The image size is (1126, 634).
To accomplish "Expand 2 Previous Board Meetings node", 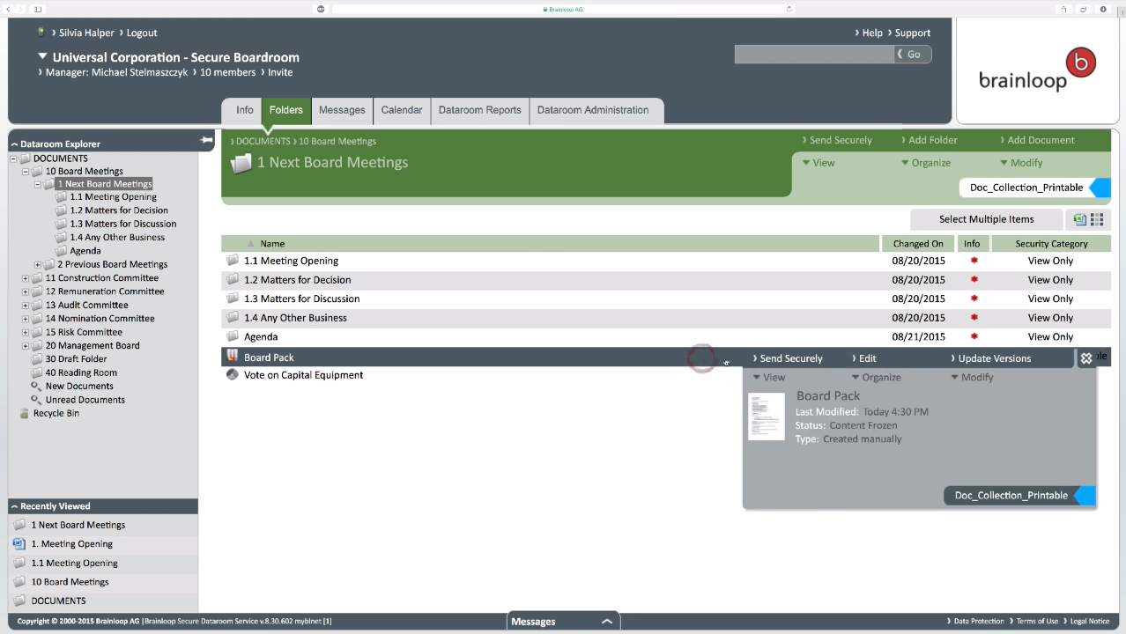I will point(38,264).
